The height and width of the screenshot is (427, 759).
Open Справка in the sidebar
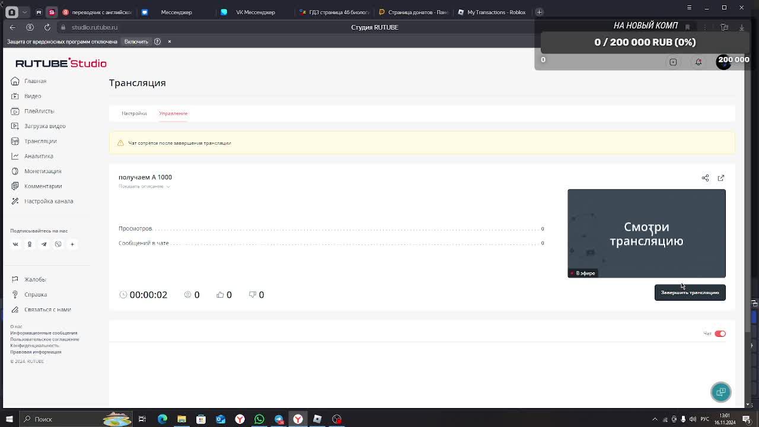29,294
